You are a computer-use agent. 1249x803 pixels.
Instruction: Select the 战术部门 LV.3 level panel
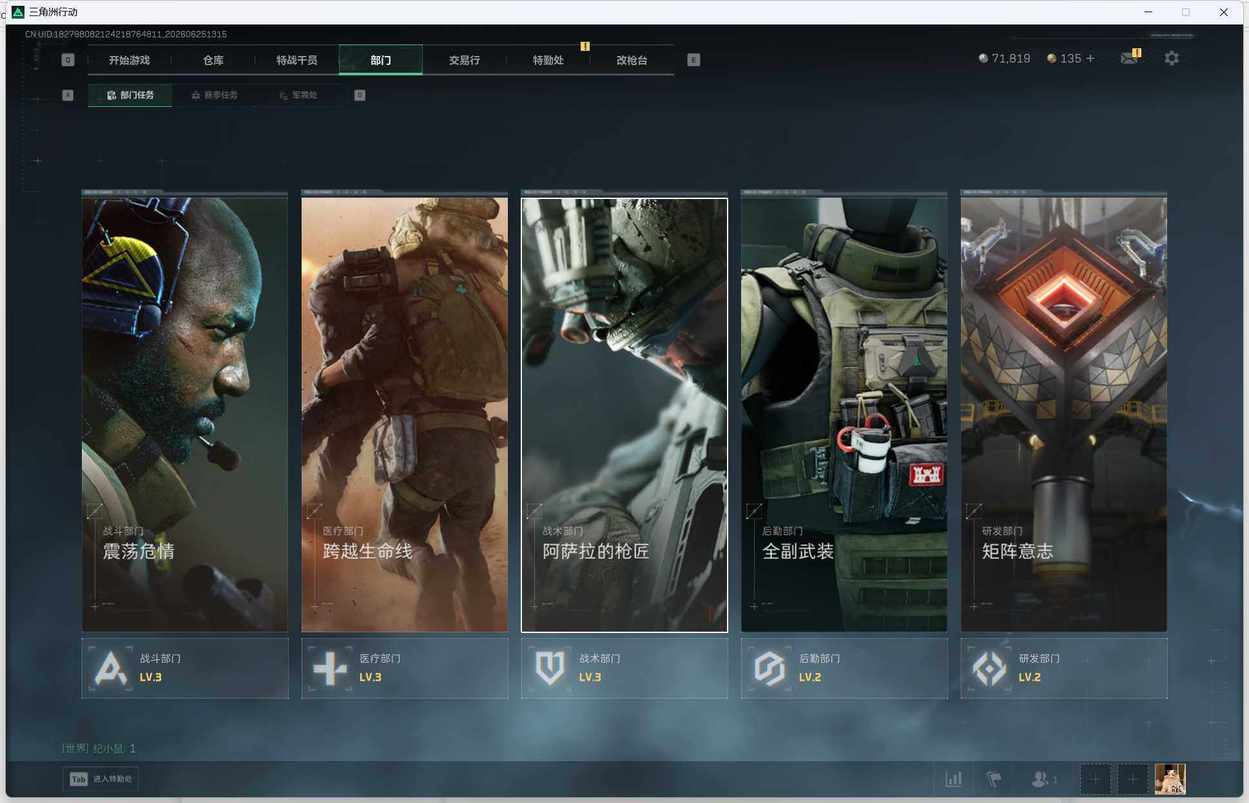click(624, 668)
